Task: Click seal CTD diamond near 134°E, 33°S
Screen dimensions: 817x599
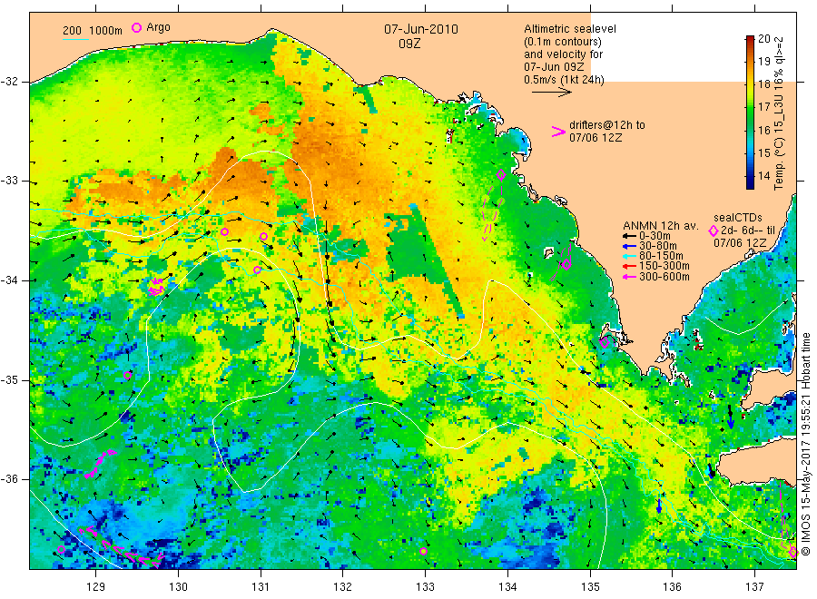Action: point(501,175)
